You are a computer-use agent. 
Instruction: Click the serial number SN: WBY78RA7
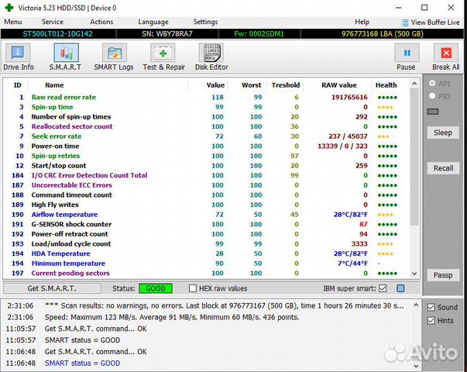pos(167,33)
